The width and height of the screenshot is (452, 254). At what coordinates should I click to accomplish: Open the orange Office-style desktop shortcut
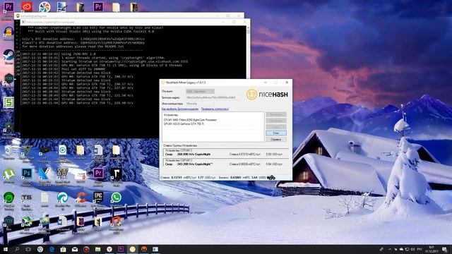tap(116, 222)
